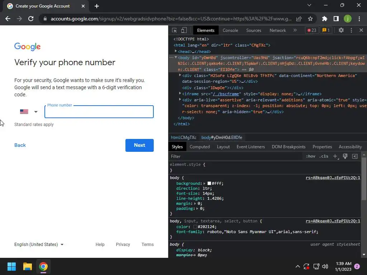Go back in browser history
367x275 pixels.
[8, 19]
